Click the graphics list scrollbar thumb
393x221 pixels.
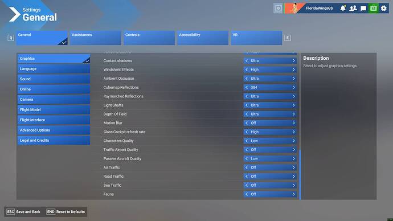[300, 174]
